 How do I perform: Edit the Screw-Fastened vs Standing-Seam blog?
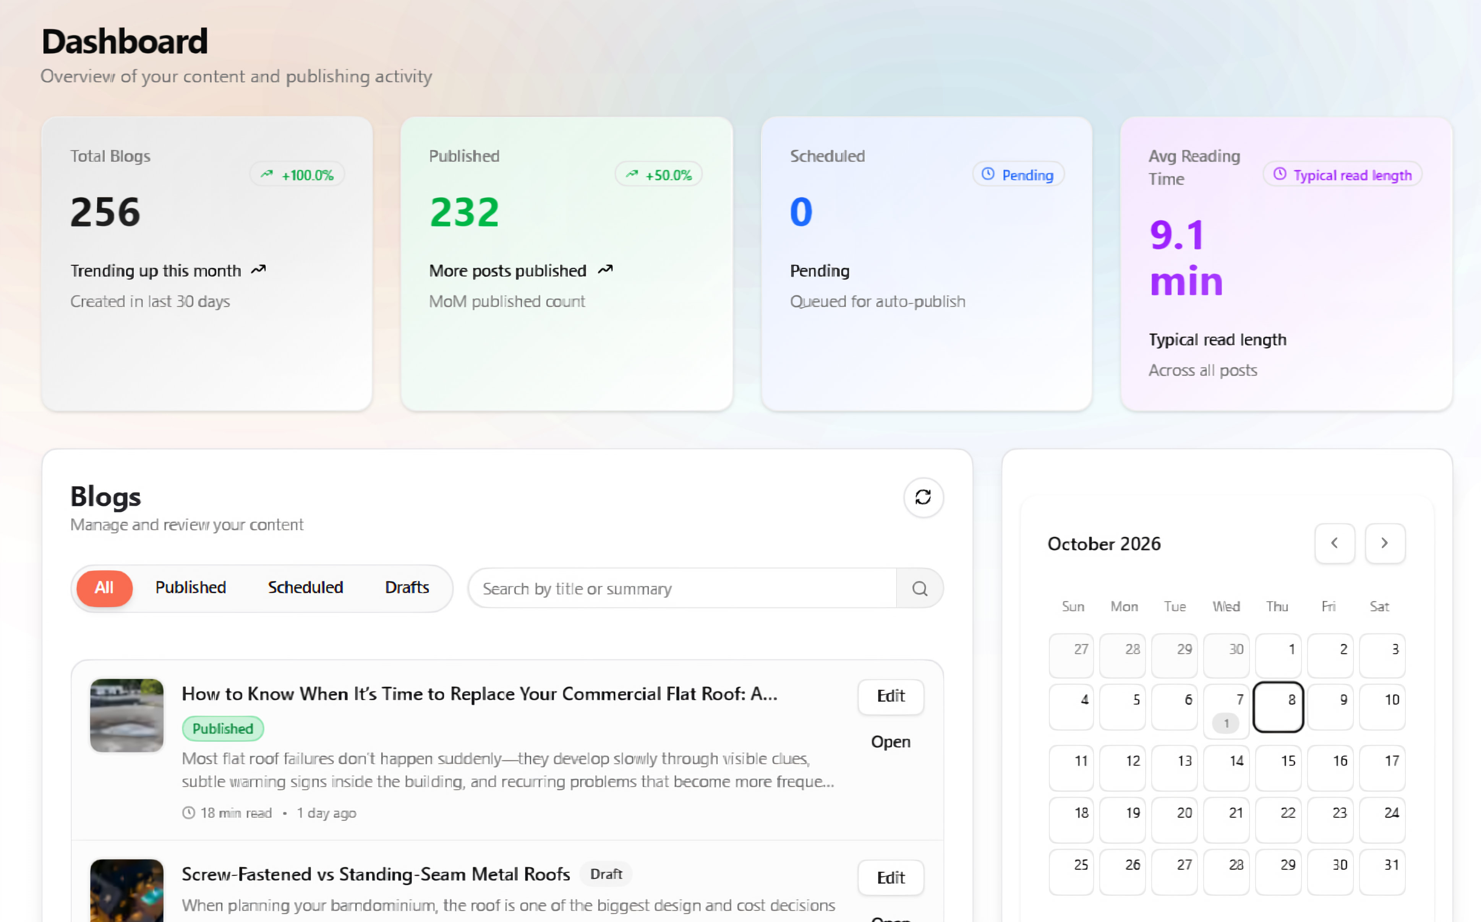pos(890,878)
